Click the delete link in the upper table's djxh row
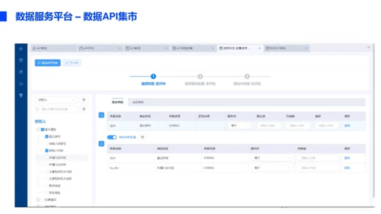This screenshot has width=381, height=214. (347, 126)
